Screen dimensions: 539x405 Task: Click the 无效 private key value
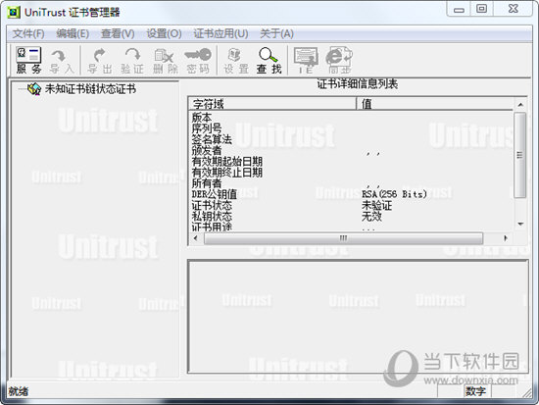point(371,217)
